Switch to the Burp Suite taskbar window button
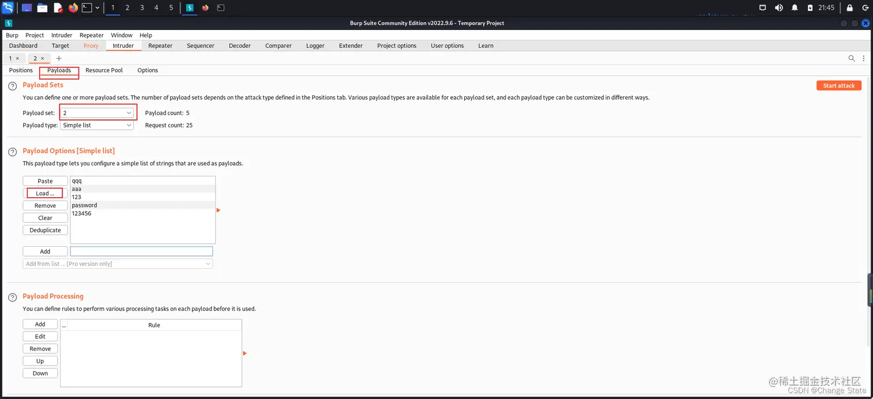The image size is (873, 399). pos(190,7)
